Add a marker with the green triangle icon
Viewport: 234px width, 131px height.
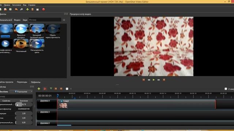pyautogui.click(x=51, y=88)
